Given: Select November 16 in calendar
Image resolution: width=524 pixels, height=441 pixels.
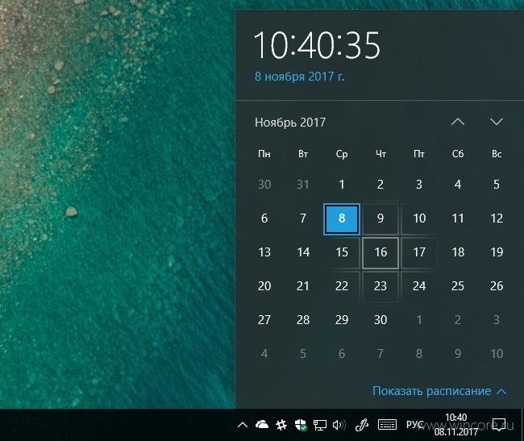Looking at the screenshot, I should (381, 252).
